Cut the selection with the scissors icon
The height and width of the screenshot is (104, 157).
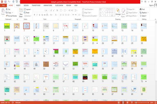click(7, 9)
